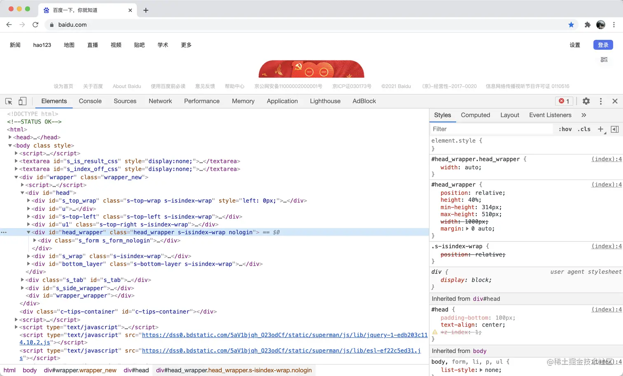Image resolution: width=623 pixels, height=376 pixels.
Task: Switch to the Layout tab
Action: tap(510, 115)
